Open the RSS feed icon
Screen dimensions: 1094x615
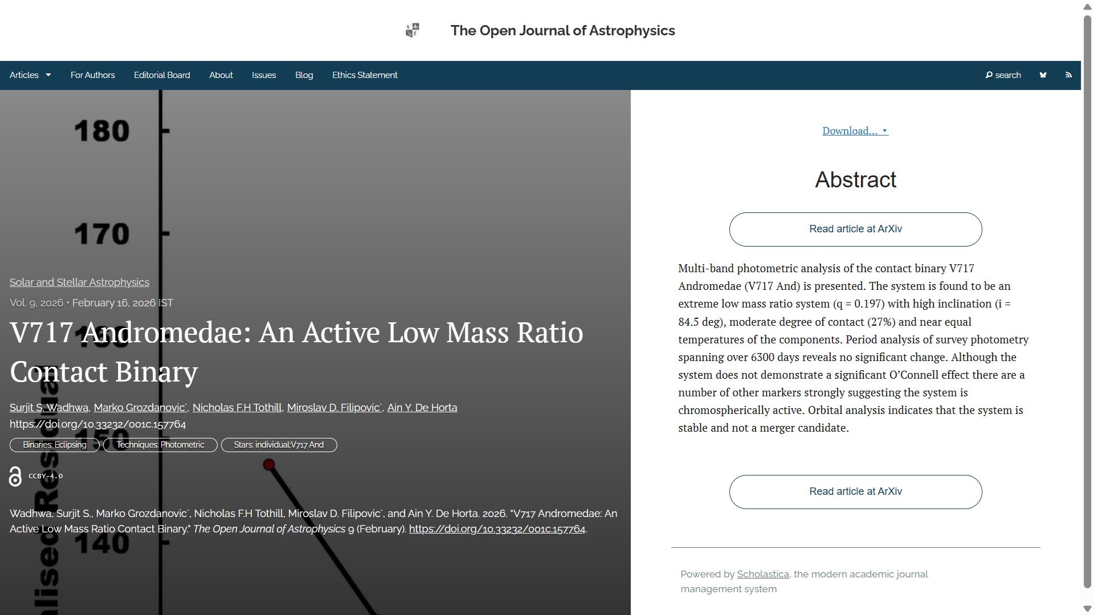(x=1068, y=75)
